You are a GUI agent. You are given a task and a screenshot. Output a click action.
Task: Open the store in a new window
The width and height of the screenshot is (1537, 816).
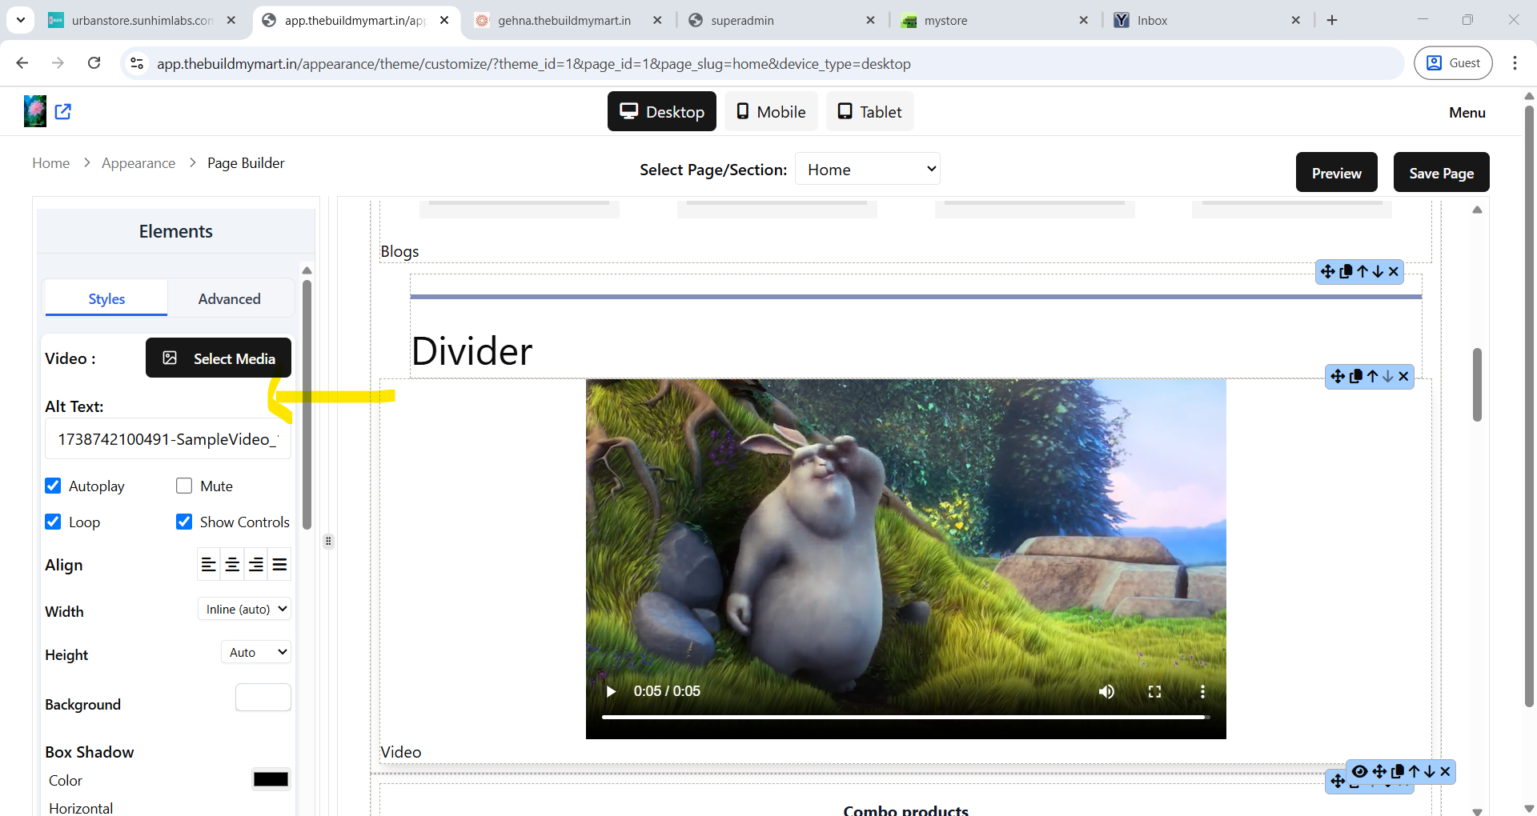[x=63, y=111]
